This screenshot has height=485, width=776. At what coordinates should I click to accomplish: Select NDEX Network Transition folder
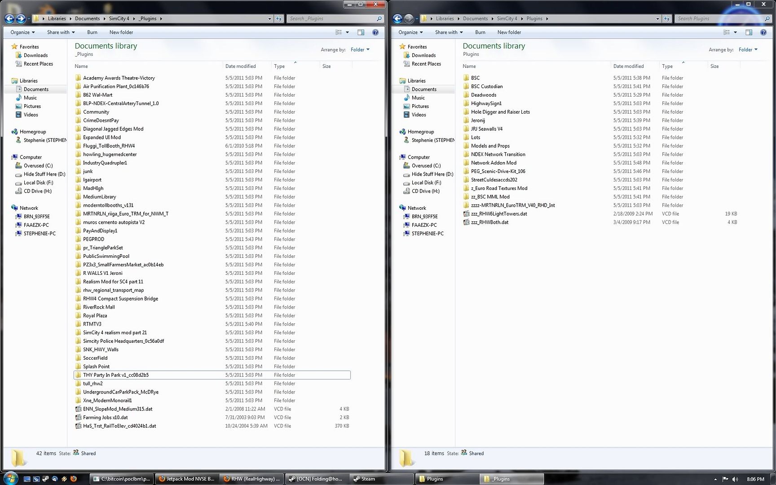pos(498,154)
